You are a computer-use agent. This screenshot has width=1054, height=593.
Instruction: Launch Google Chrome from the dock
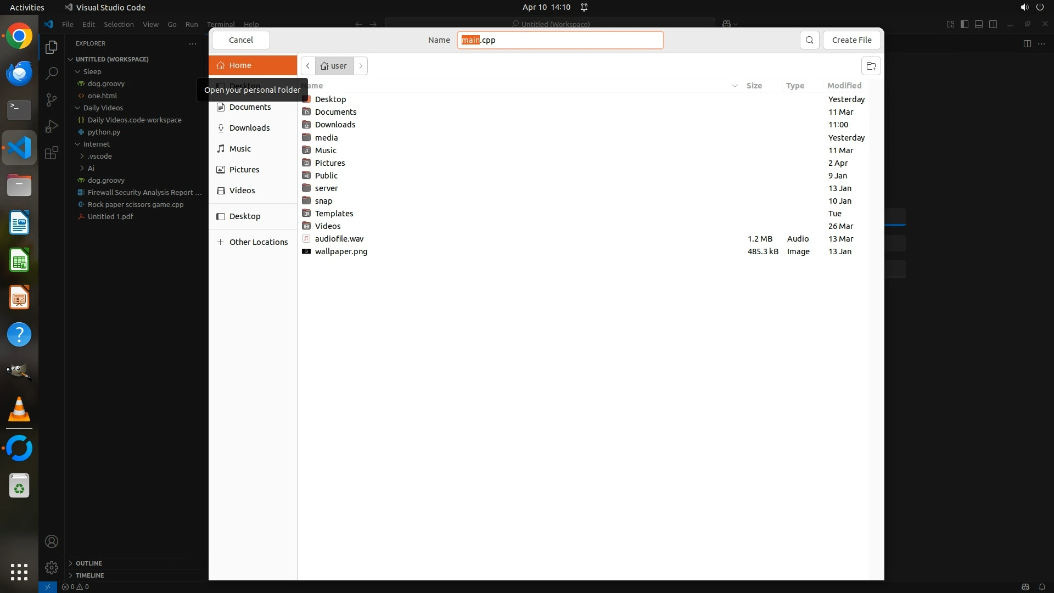pos(19,37)
